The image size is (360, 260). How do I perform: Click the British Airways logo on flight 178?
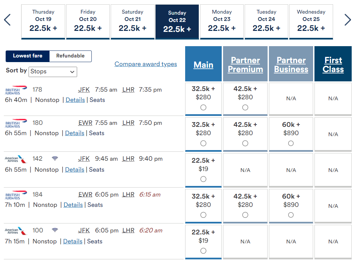click(x=15, y=90)
